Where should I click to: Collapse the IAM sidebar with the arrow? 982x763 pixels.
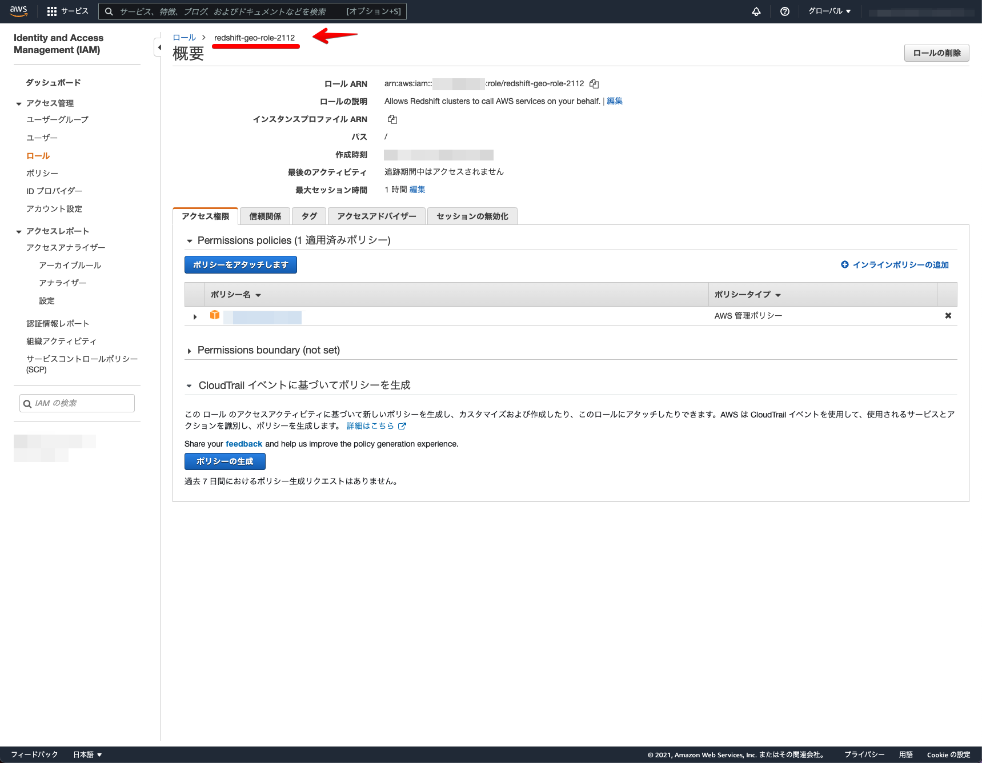click(x=159, y=47)
